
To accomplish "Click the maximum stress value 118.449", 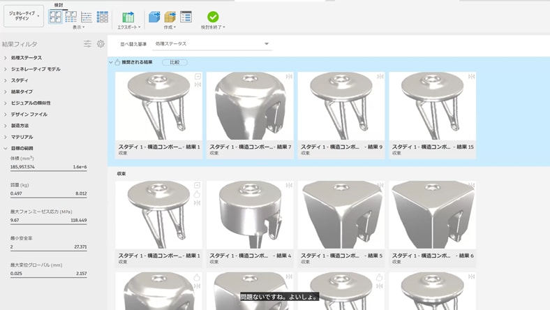I will point(79,220).
